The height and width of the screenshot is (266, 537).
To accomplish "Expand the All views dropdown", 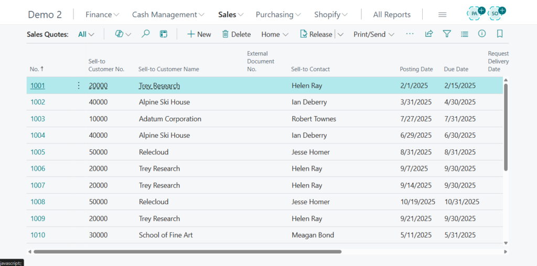I will coord(86,35).
